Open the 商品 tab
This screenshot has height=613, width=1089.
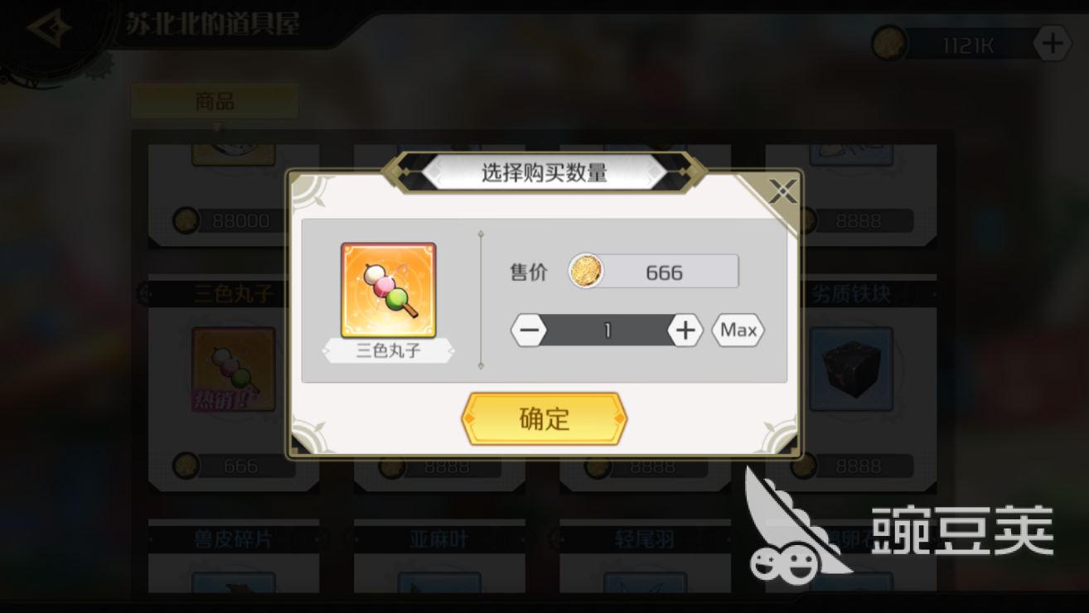[215, 102]
